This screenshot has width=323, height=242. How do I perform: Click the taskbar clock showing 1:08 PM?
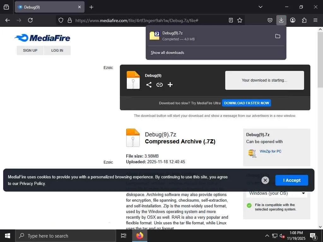(x=296, y=236)
